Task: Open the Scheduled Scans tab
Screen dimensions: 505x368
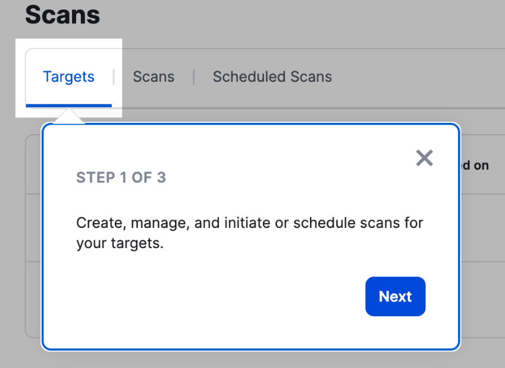Action: [272, 77]
